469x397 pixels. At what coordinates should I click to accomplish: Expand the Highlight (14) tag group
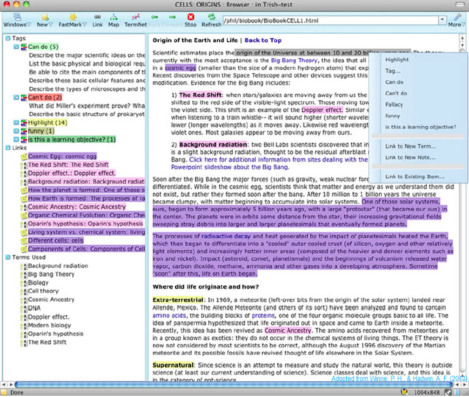point(16,123)
